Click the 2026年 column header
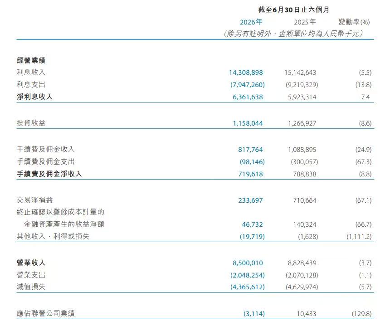 tap(251, 22)
